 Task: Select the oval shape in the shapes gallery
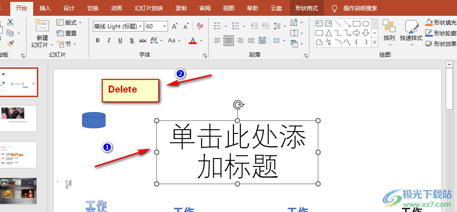coord(366,24)
